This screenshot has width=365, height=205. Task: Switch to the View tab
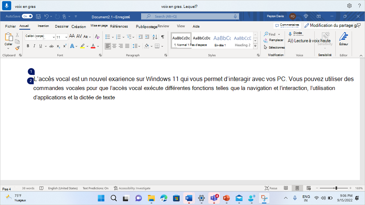pyautogui.click(x=181, y=26)
